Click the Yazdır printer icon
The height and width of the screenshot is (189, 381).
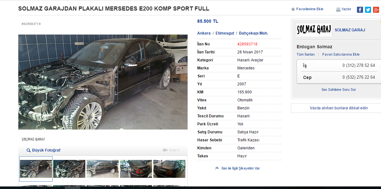click(338, 10)
